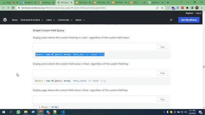Click the browser back arrow
The width and height of the screenshot is (205, 115).
[3, 8]
